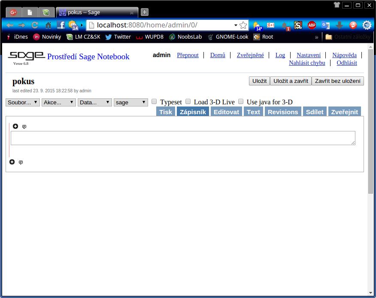Close the pokus -- Sage tab
Viewport: 376px width, 298px height.
(132, 13)
